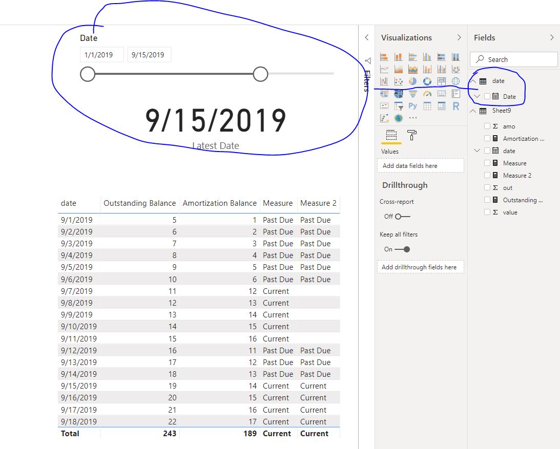Select the Line chart visual
The image size is (560, 449).
[384, 69]
